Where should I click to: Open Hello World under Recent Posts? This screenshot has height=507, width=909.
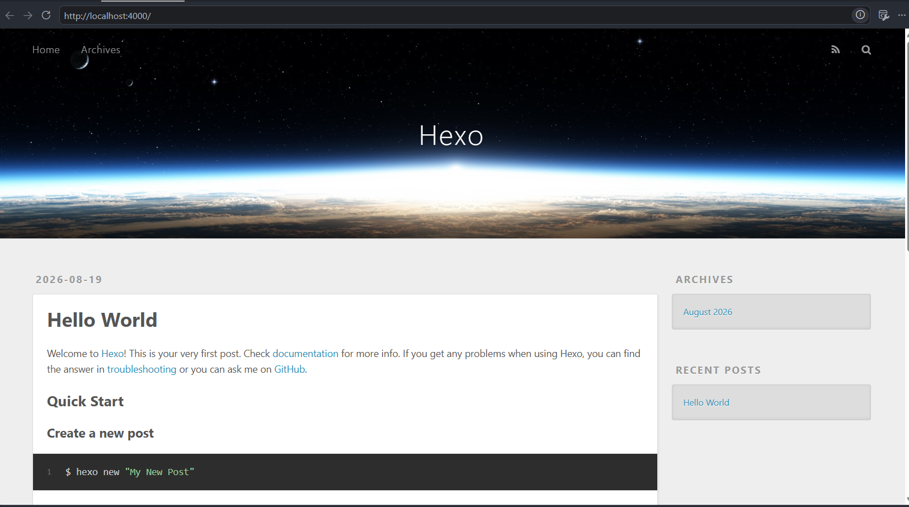point(706,403)
